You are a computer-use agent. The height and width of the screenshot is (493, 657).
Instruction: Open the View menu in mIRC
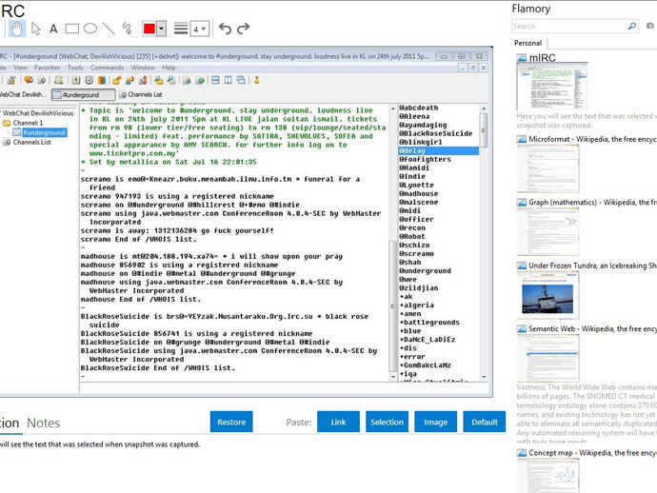click(x=20, y=68)
